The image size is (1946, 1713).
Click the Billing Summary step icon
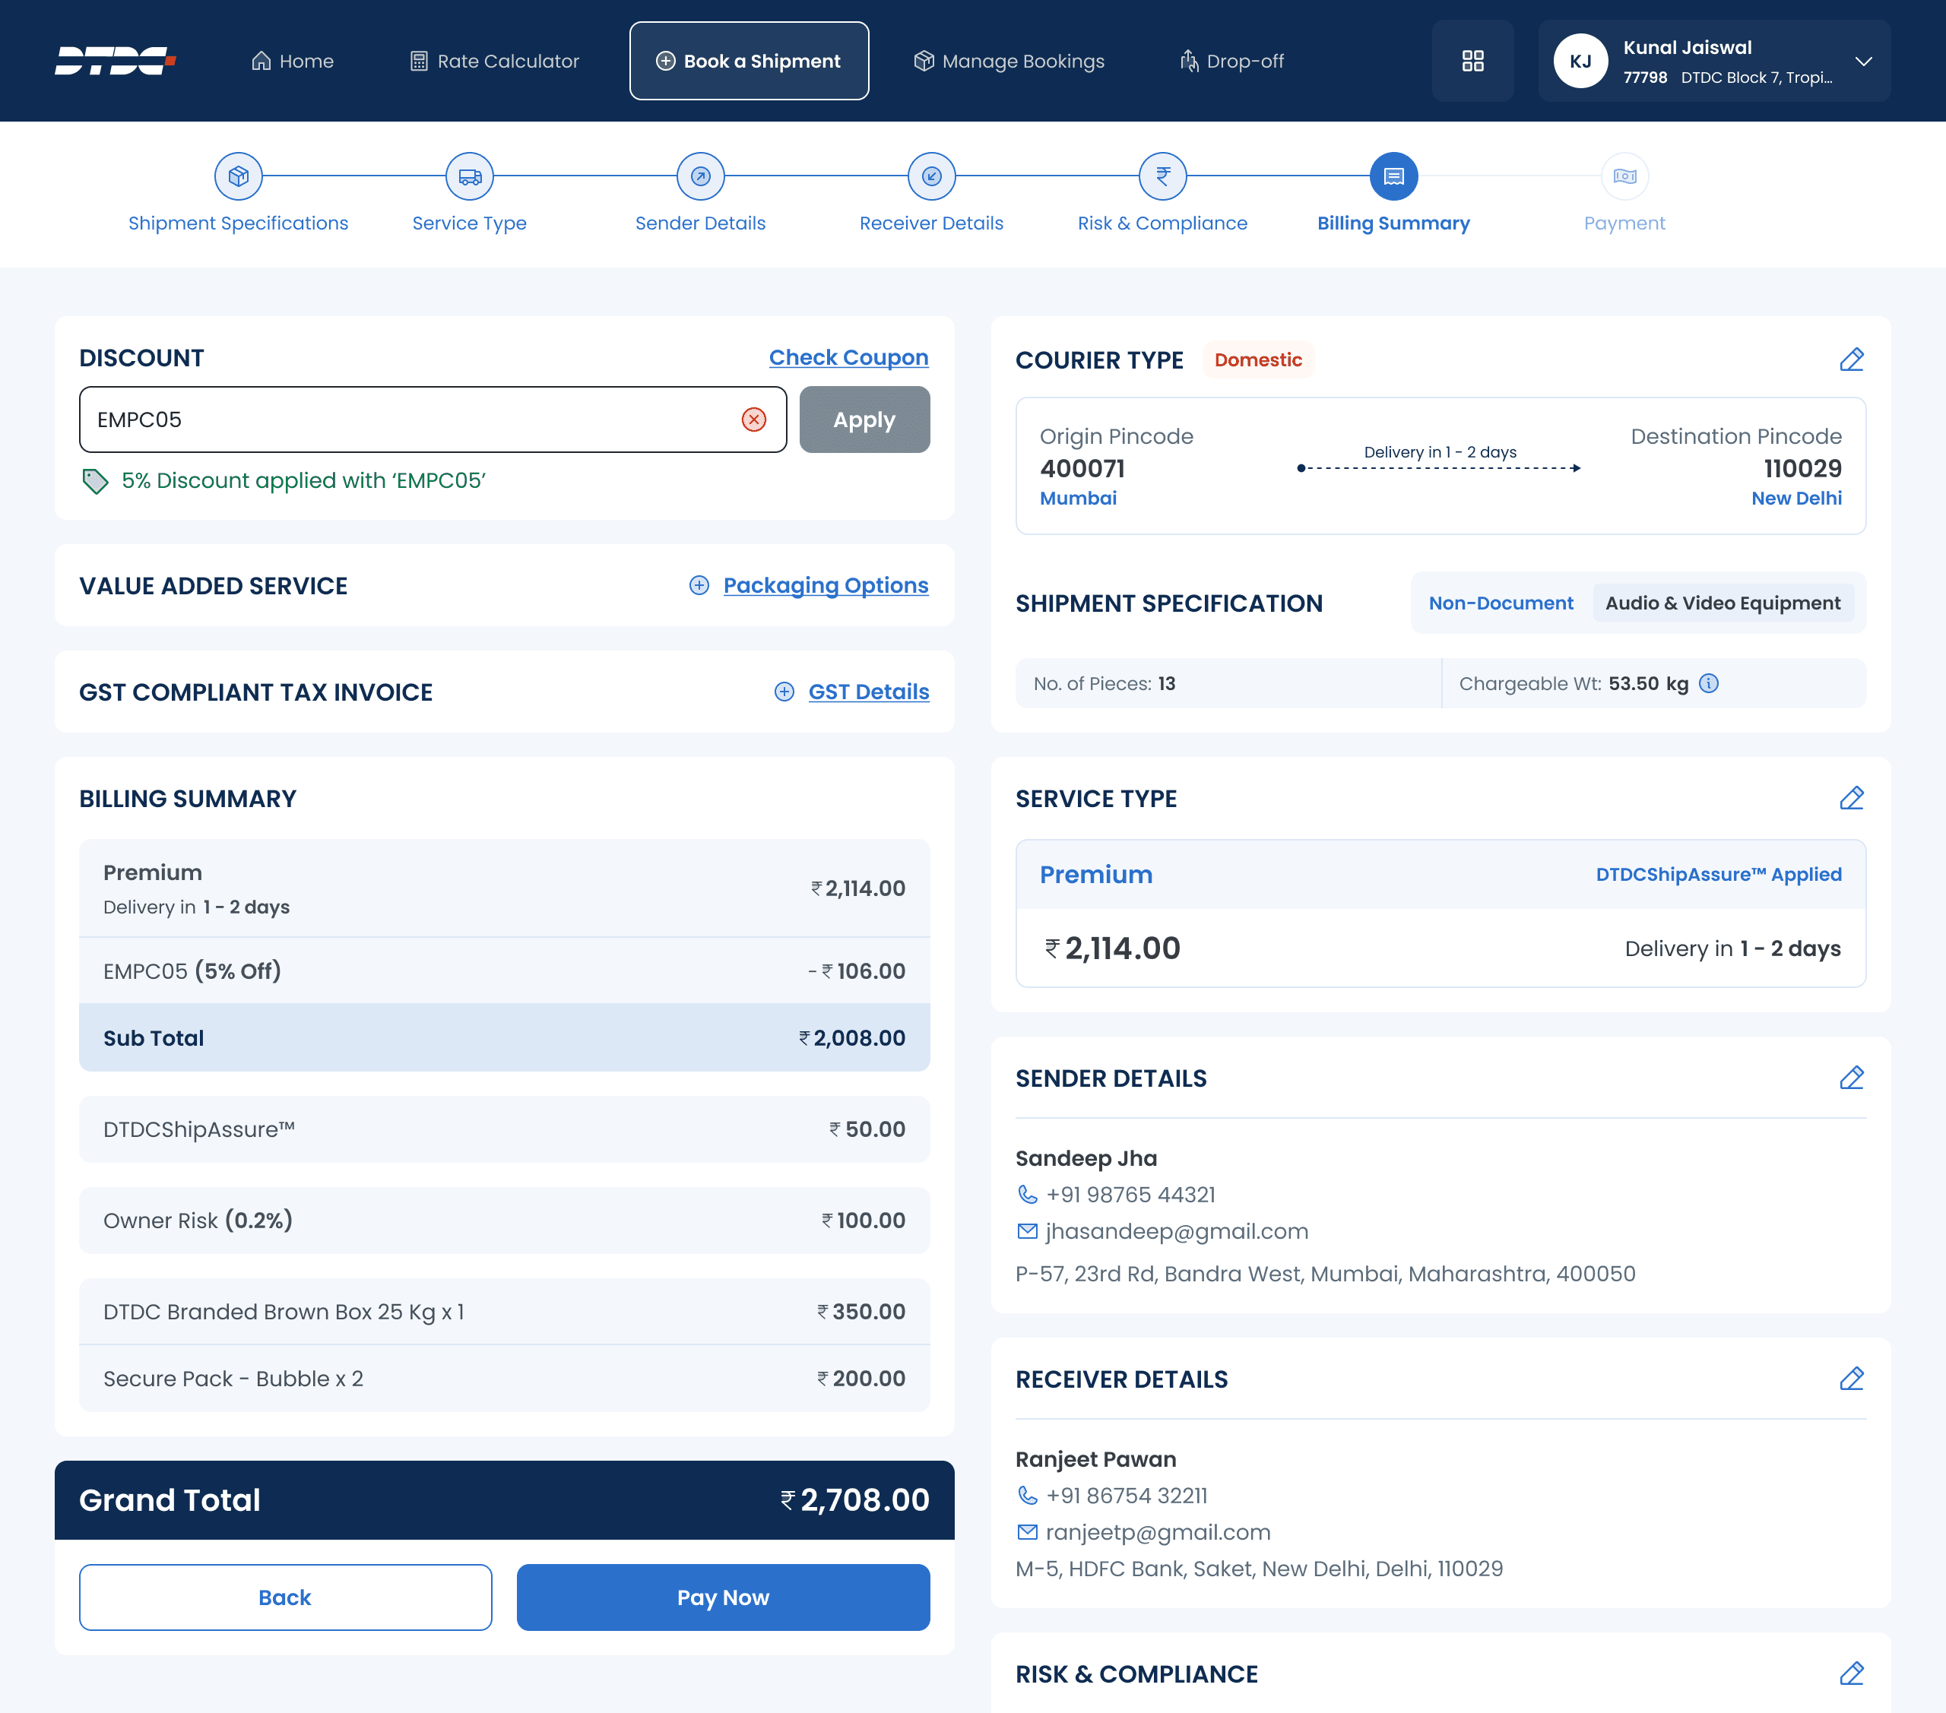click(1394, 176)
